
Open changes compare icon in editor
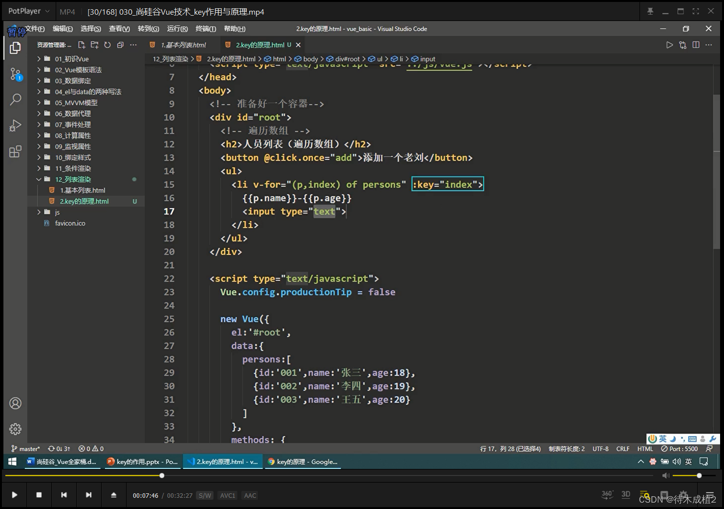(682, 45)
